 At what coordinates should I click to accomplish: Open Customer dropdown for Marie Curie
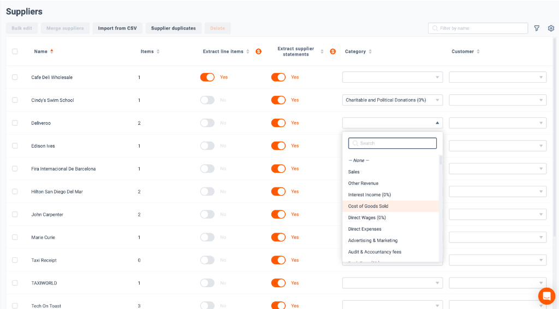(x=498, y=237)
